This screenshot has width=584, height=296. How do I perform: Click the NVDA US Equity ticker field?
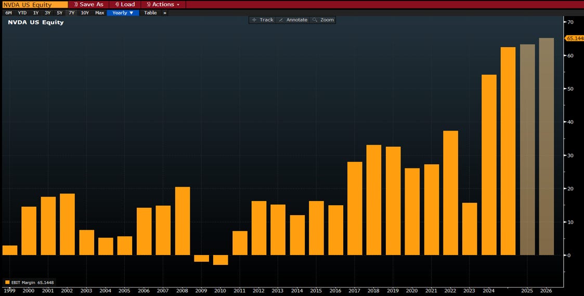(34, 5)
